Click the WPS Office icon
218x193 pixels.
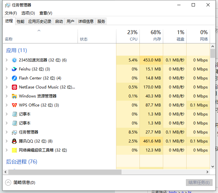click(x=14, y=105)
